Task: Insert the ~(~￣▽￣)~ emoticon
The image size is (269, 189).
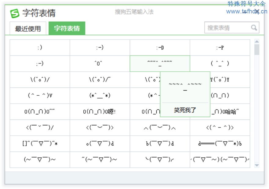Action: click(100, 160)
